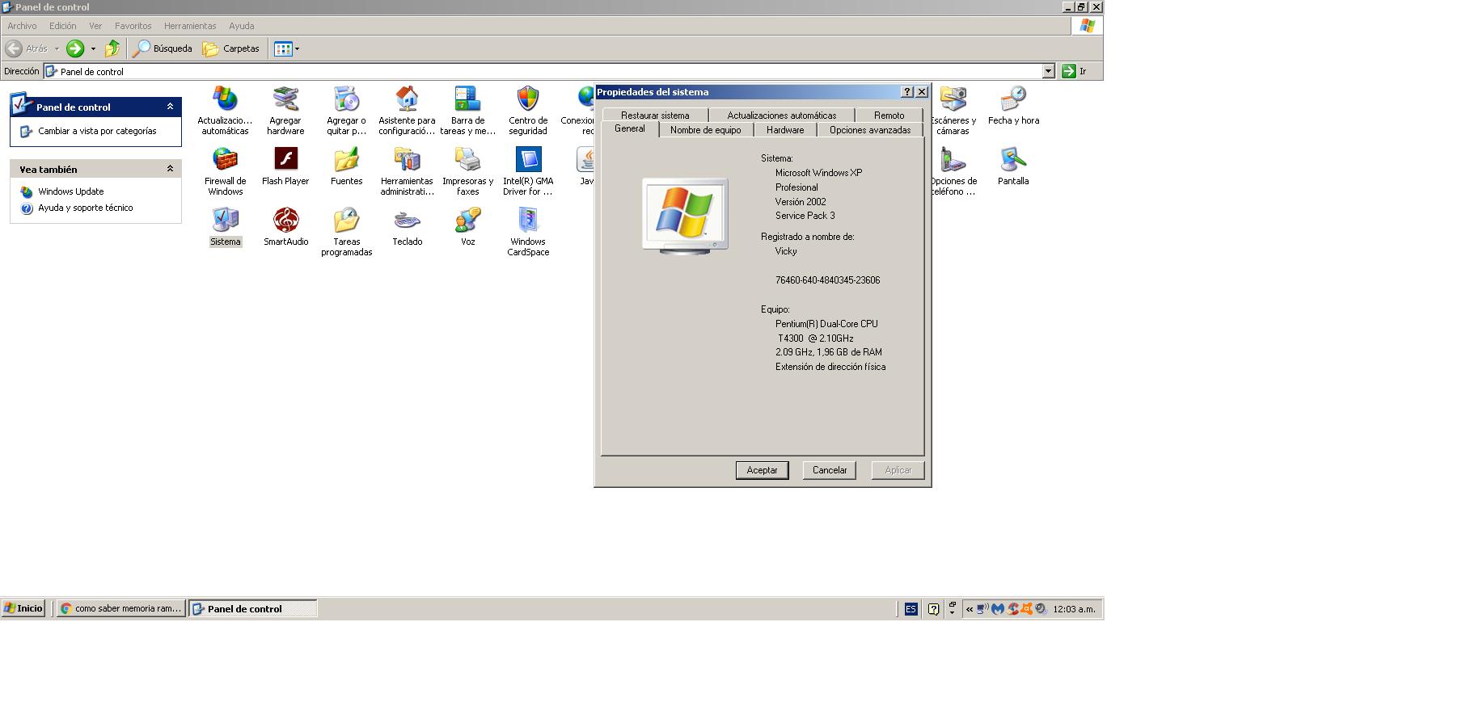Open the Windows CardSpace icon
This screenshot has height=723, width=1483.
pos(527,221)
